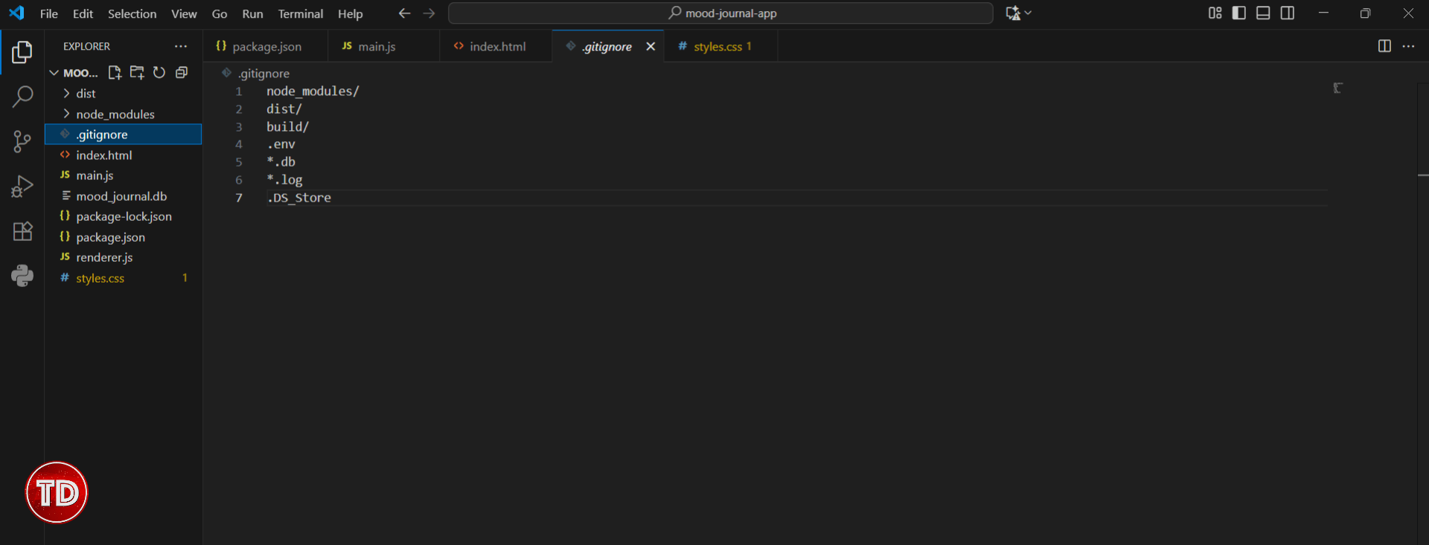Collapse all folders in Explorer
This screenshot has width=1429, height=545.
(x=182, y=73)
